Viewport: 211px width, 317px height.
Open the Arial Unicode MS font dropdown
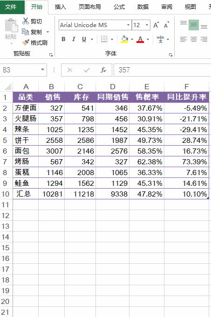pos(128,25)
